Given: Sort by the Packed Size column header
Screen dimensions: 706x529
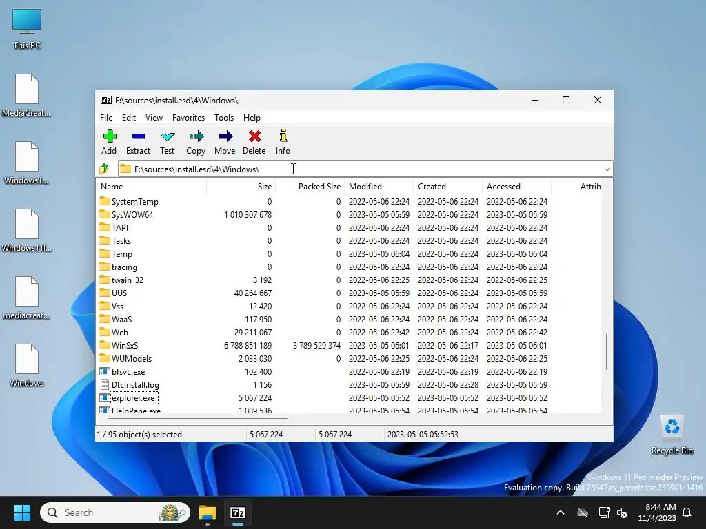Looking at the screenshot, I should [310, 186].
